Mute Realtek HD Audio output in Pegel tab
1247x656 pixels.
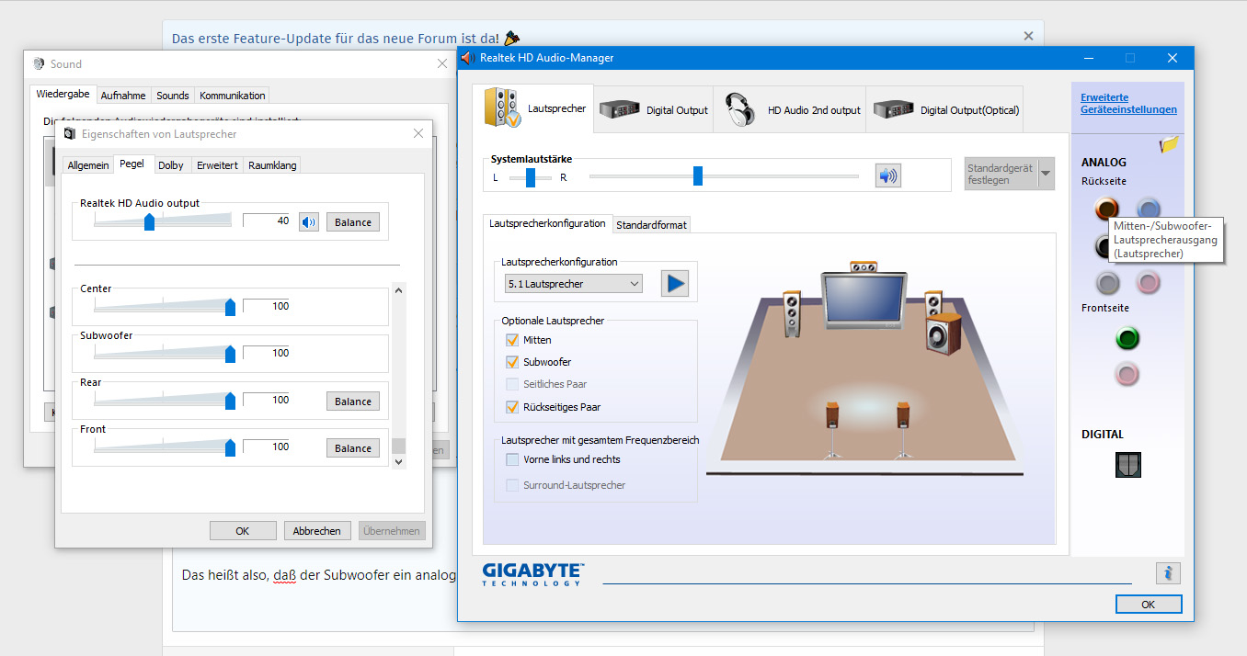pyautogui.click(x=309, y=221)
